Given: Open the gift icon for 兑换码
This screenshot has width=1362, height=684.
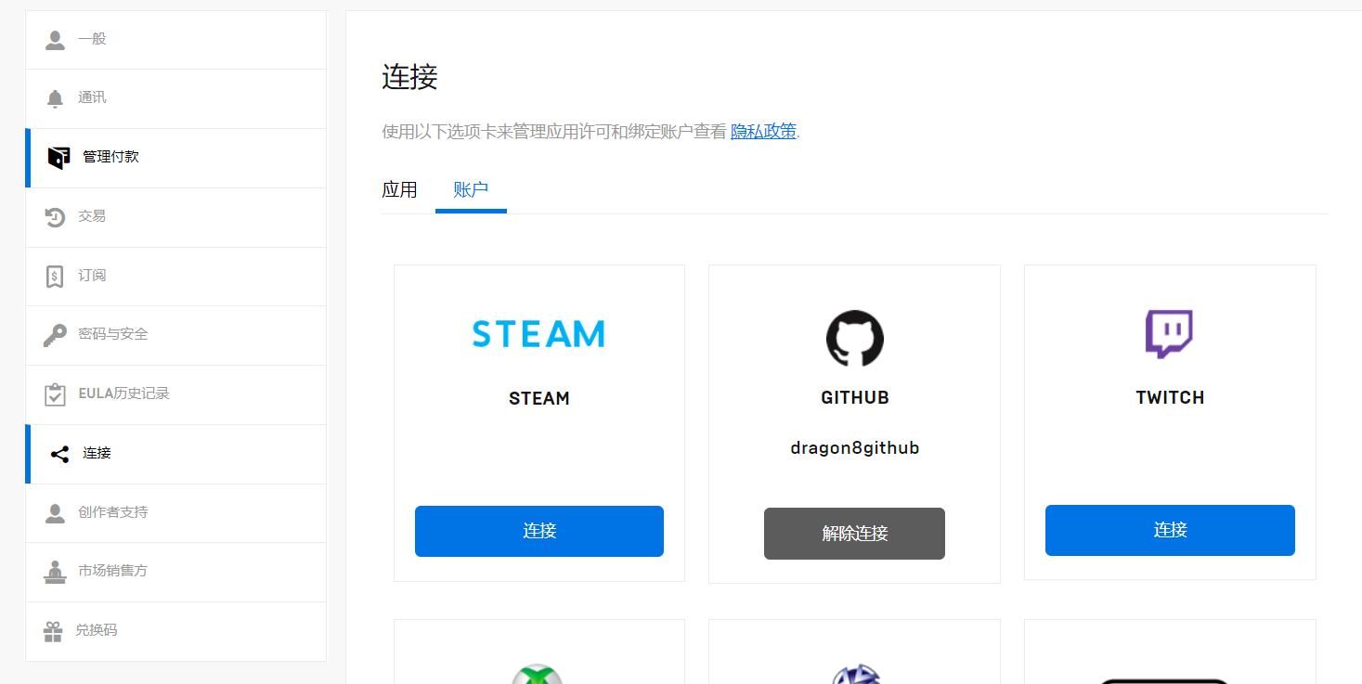Looking at the screenshot, I should (53, 631).
